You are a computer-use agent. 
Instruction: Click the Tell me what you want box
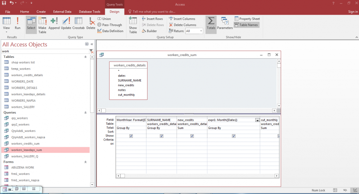click(152, 11)
